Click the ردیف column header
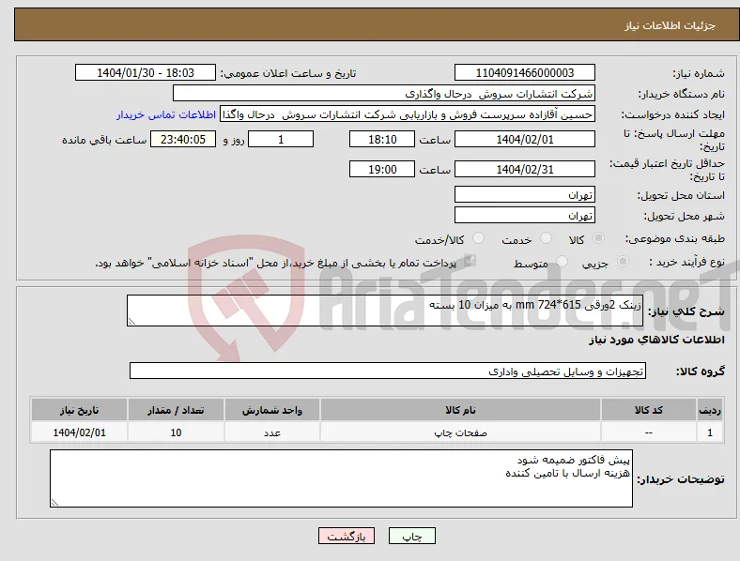This screenshot has height=561, width=740. (710, 410)
